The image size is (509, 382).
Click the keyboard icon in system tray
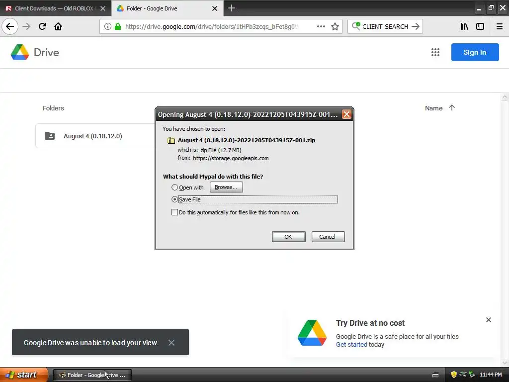[435, 375]
